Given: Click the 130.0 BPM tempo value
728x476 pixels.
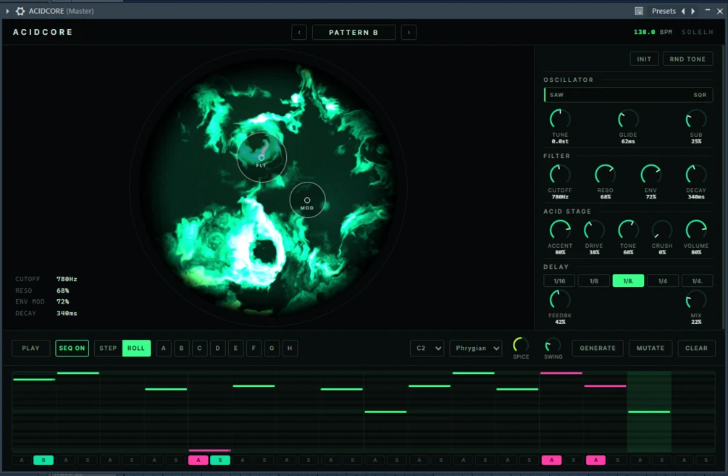Looking at the screenshot, I should (x=645, y=32).
